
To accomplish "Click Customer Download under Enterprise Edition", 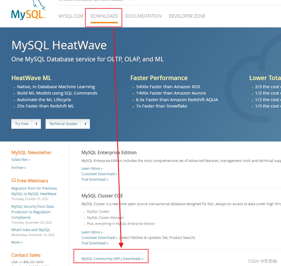I will coord(99,174).
